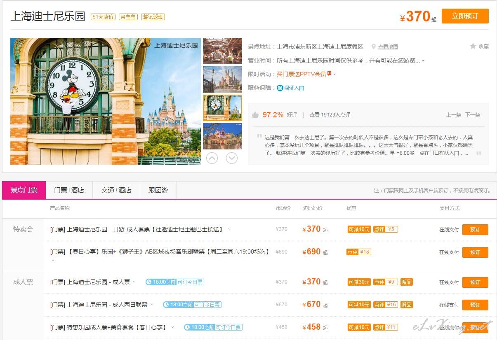Click the 97.2% rating text
Image resolution: width=497 pixels, height=340 pixels.
point(273,115)
